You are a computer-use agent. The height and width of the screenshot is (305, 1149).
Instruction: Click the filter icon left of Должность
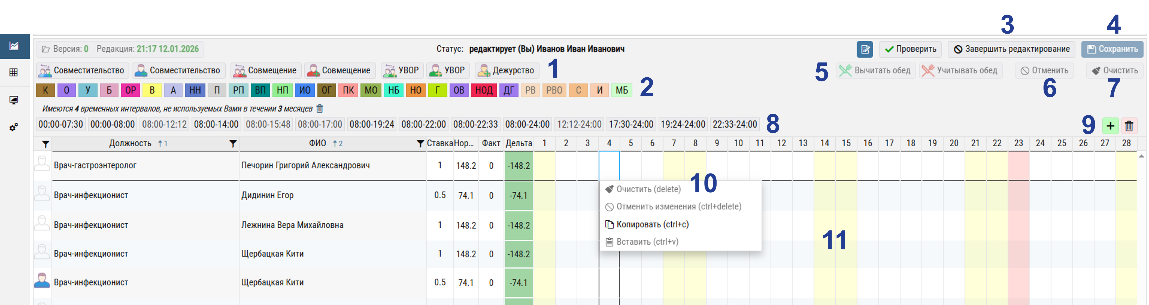coord(45,144)
